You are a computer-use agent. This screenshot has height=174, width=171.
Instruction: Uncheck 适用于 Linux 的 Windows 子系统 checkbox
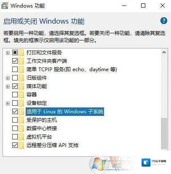pyautogui.click(x=15, y=112)
